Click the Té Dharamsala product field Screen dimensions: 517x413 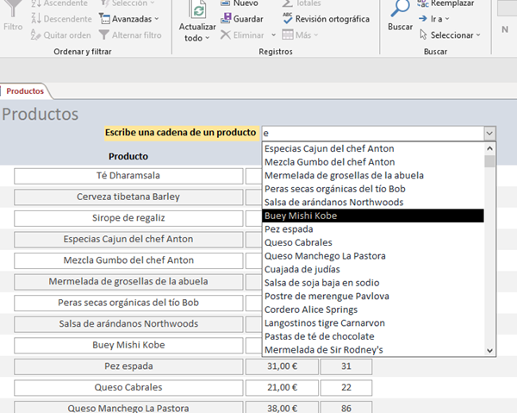point(128,176)
